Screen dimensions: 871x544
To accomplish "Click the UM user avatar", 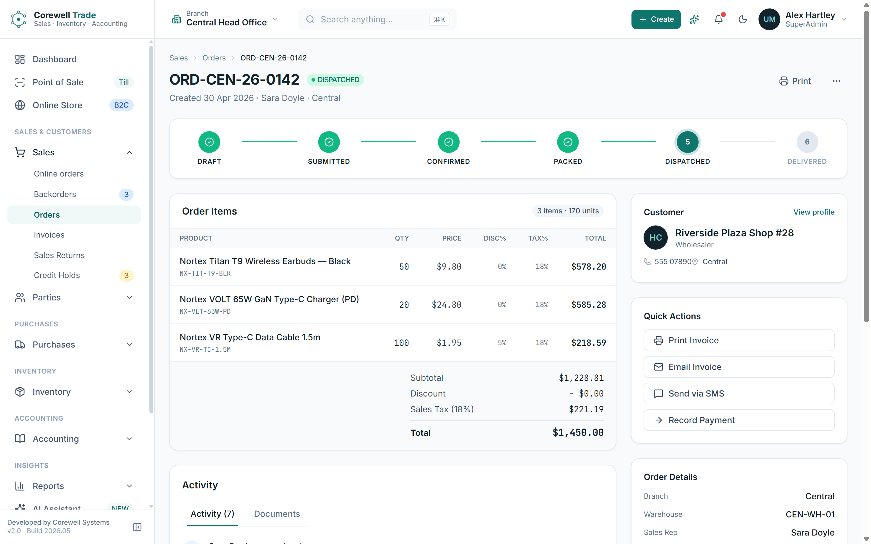I will 769,19.
